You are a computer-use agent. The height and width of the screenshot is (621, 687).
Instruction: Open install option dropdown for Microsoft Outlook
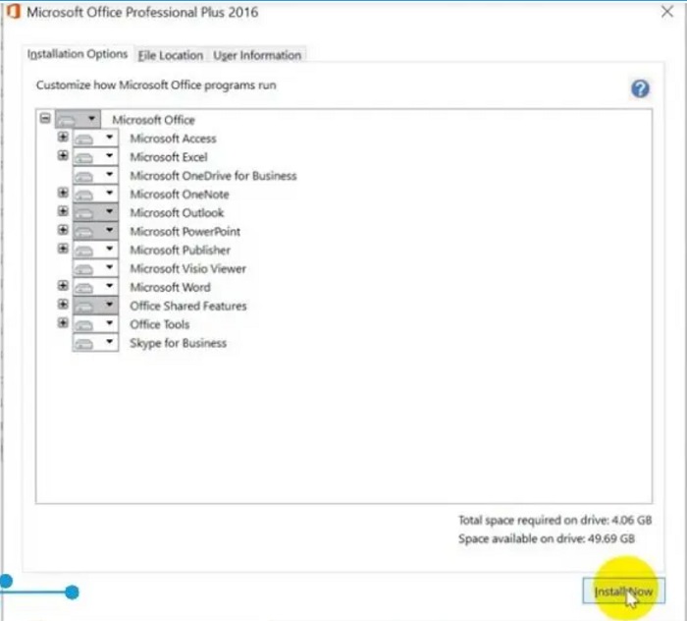[95, 212]
